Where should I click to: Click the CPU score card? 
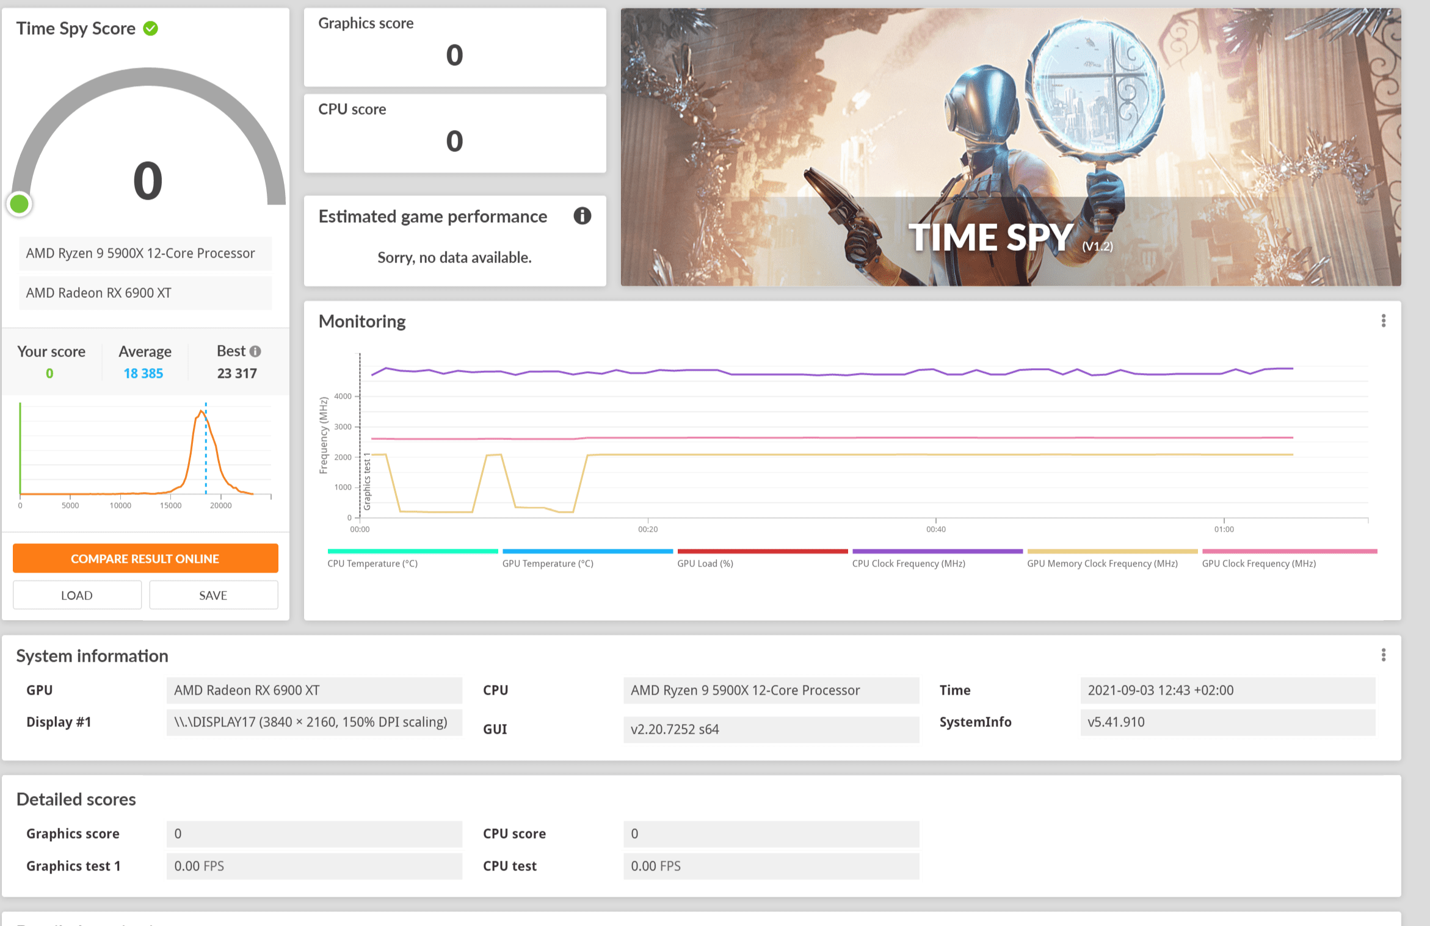pos(455,133)
